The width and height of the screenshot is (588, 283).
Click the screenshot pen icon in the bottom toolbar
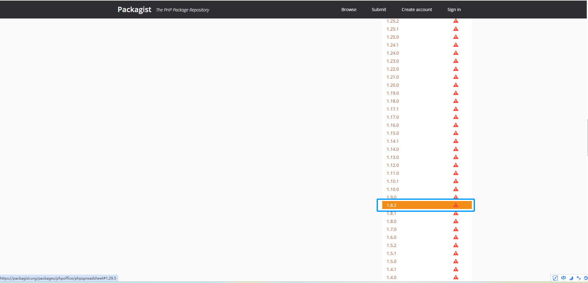tap(555, 278)
